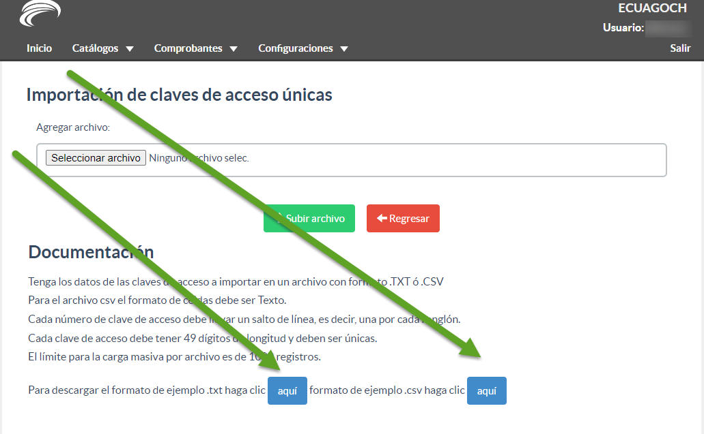Expand the Configuraciones dropdown arrow

tap(344, 49)
